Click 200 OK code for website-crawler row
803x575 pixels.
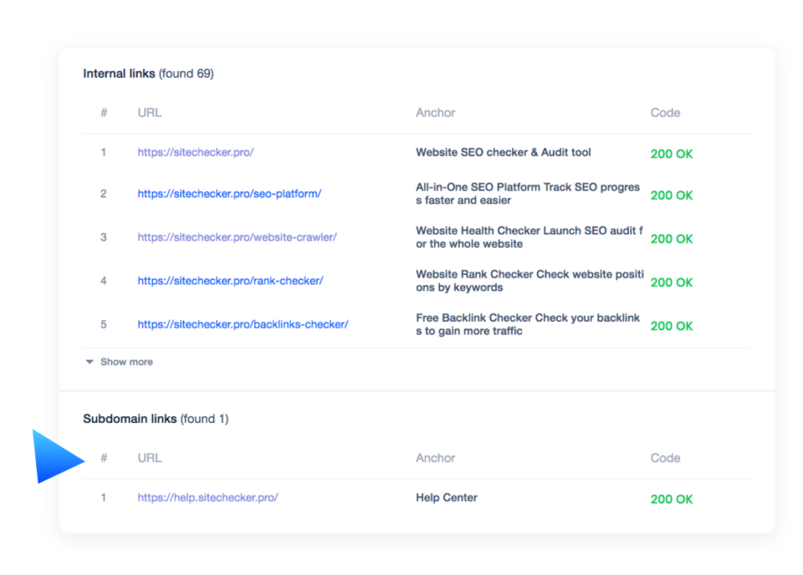point(671,239)
